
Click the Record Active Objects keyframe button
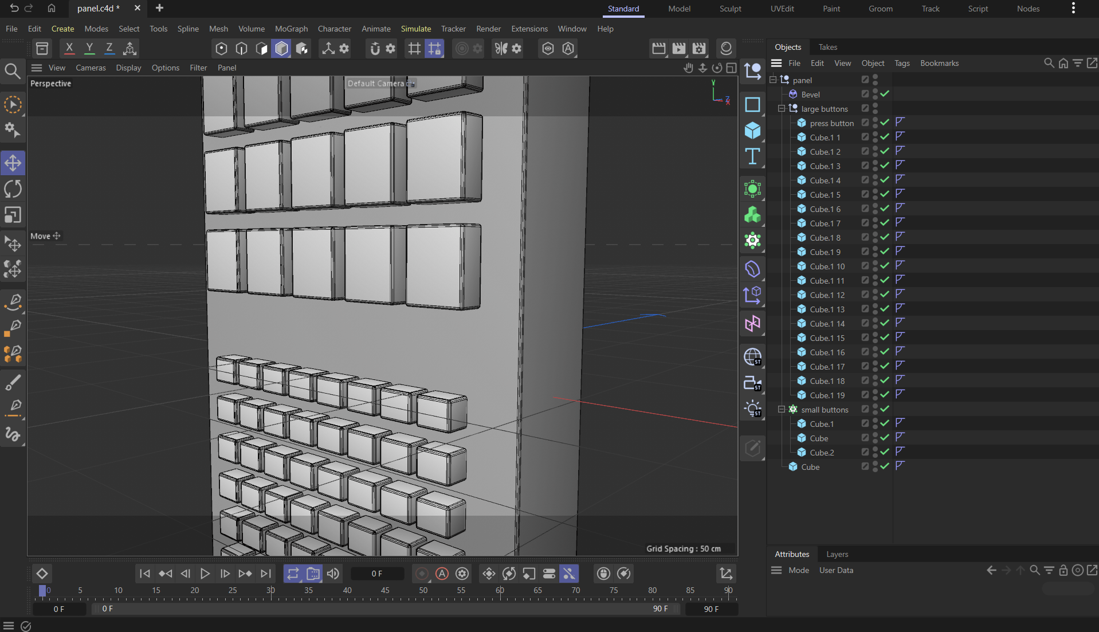click(x=422, y=574)
